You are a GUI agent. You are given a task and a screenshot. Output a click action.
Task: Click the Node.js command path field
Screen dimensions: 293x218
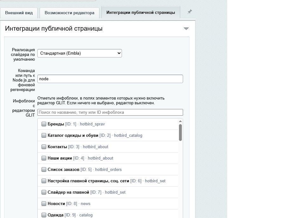tap(110, 79)
